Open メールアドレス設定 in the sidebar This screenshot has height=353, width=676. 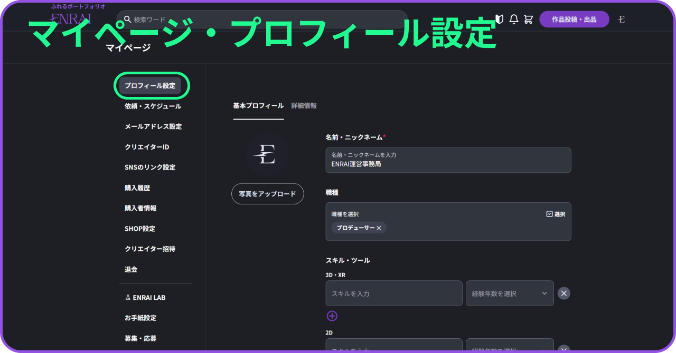pyautogui.click(x=153, y=127)
